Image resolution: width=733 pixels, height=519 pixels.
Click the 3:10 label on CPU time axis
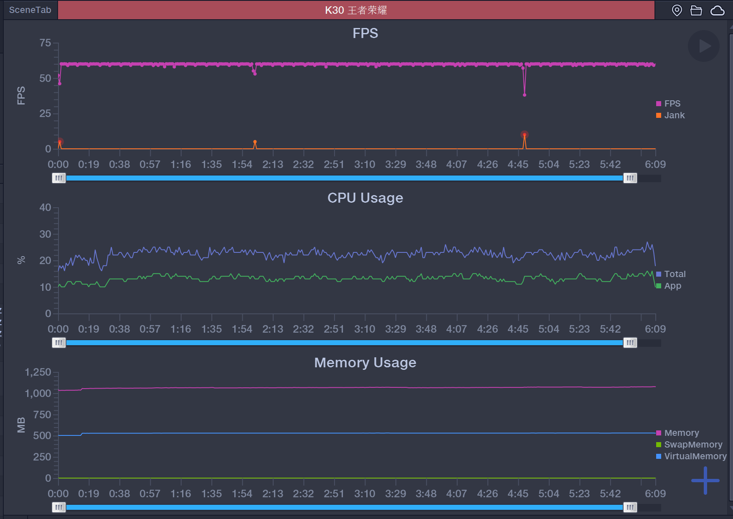point(365,329)
